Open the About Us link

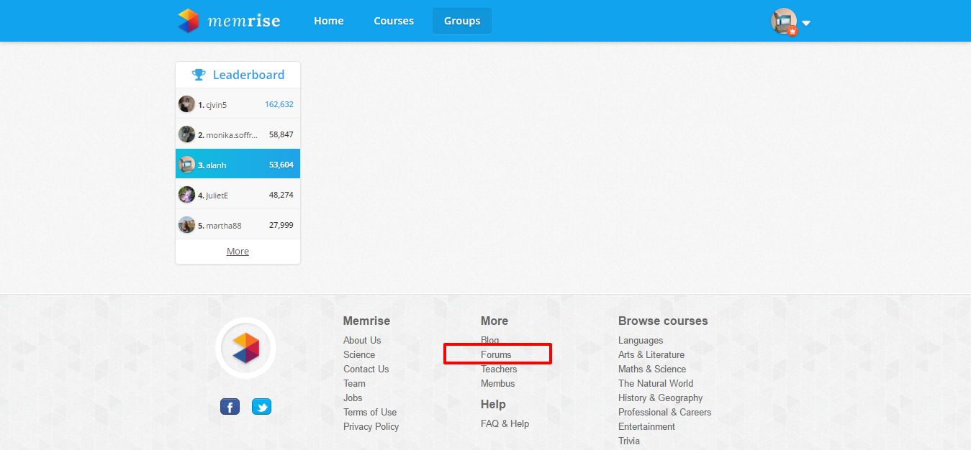tap(362, 341)
